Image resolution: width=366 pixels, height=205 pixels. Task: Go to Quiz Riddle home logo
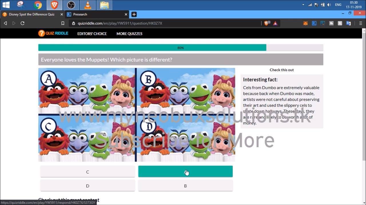[x=53, y=33]
